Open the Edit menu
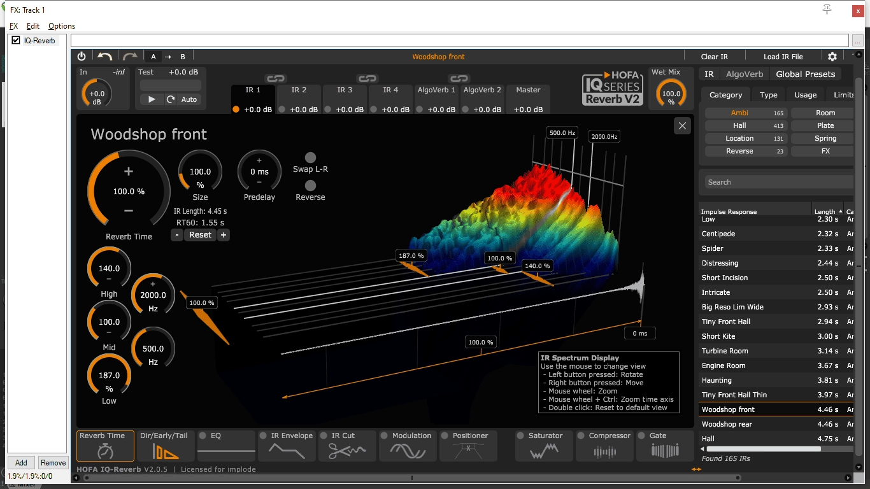 coord(33,26)
